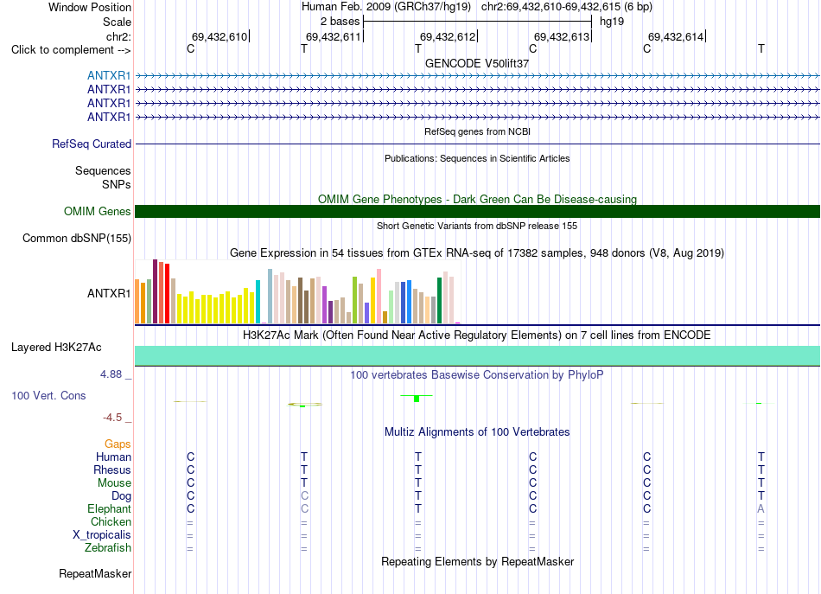Select the Chicken species row label
The image size is (821, 594).
pyautogui.click(x=111, y=521)
